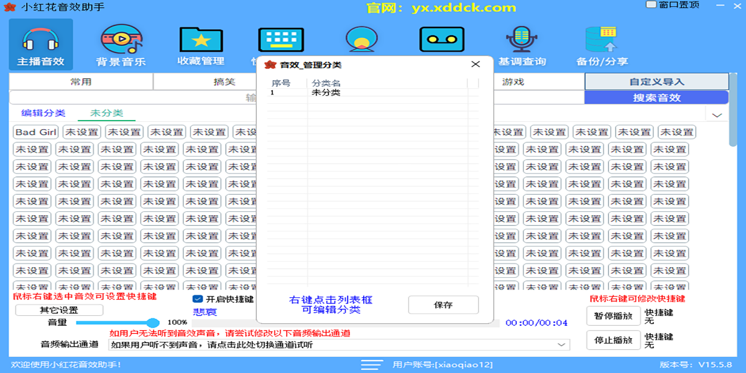Click the hamburger menu icon in the status bar
The image size is (746, 373).
click(372, 364)
